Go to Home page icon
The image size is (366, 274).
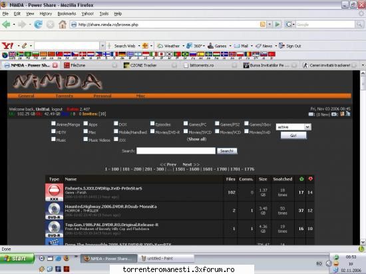63,24
